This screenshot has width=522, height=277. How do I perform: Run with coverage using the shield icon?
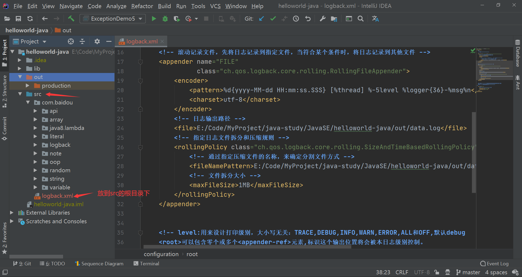click(x=177, y=19)
